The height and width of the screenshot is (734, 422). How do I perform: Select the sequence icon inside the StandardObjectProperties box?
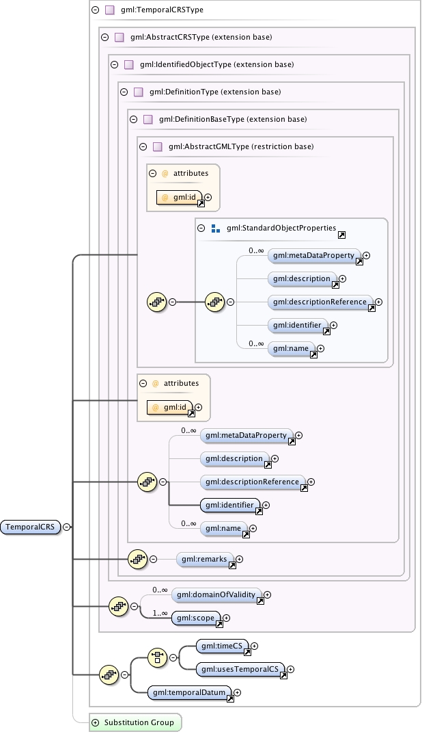[x=215, y=302]
